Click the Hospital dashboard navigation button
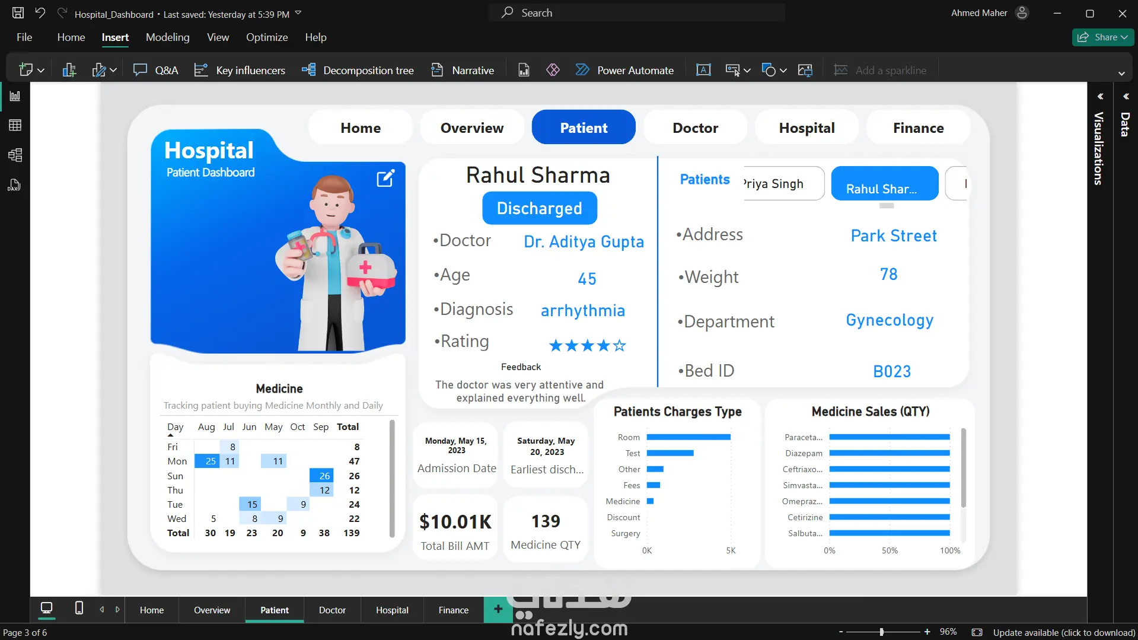This screenshot has width=1138, height=640. [x=807, y=128]
